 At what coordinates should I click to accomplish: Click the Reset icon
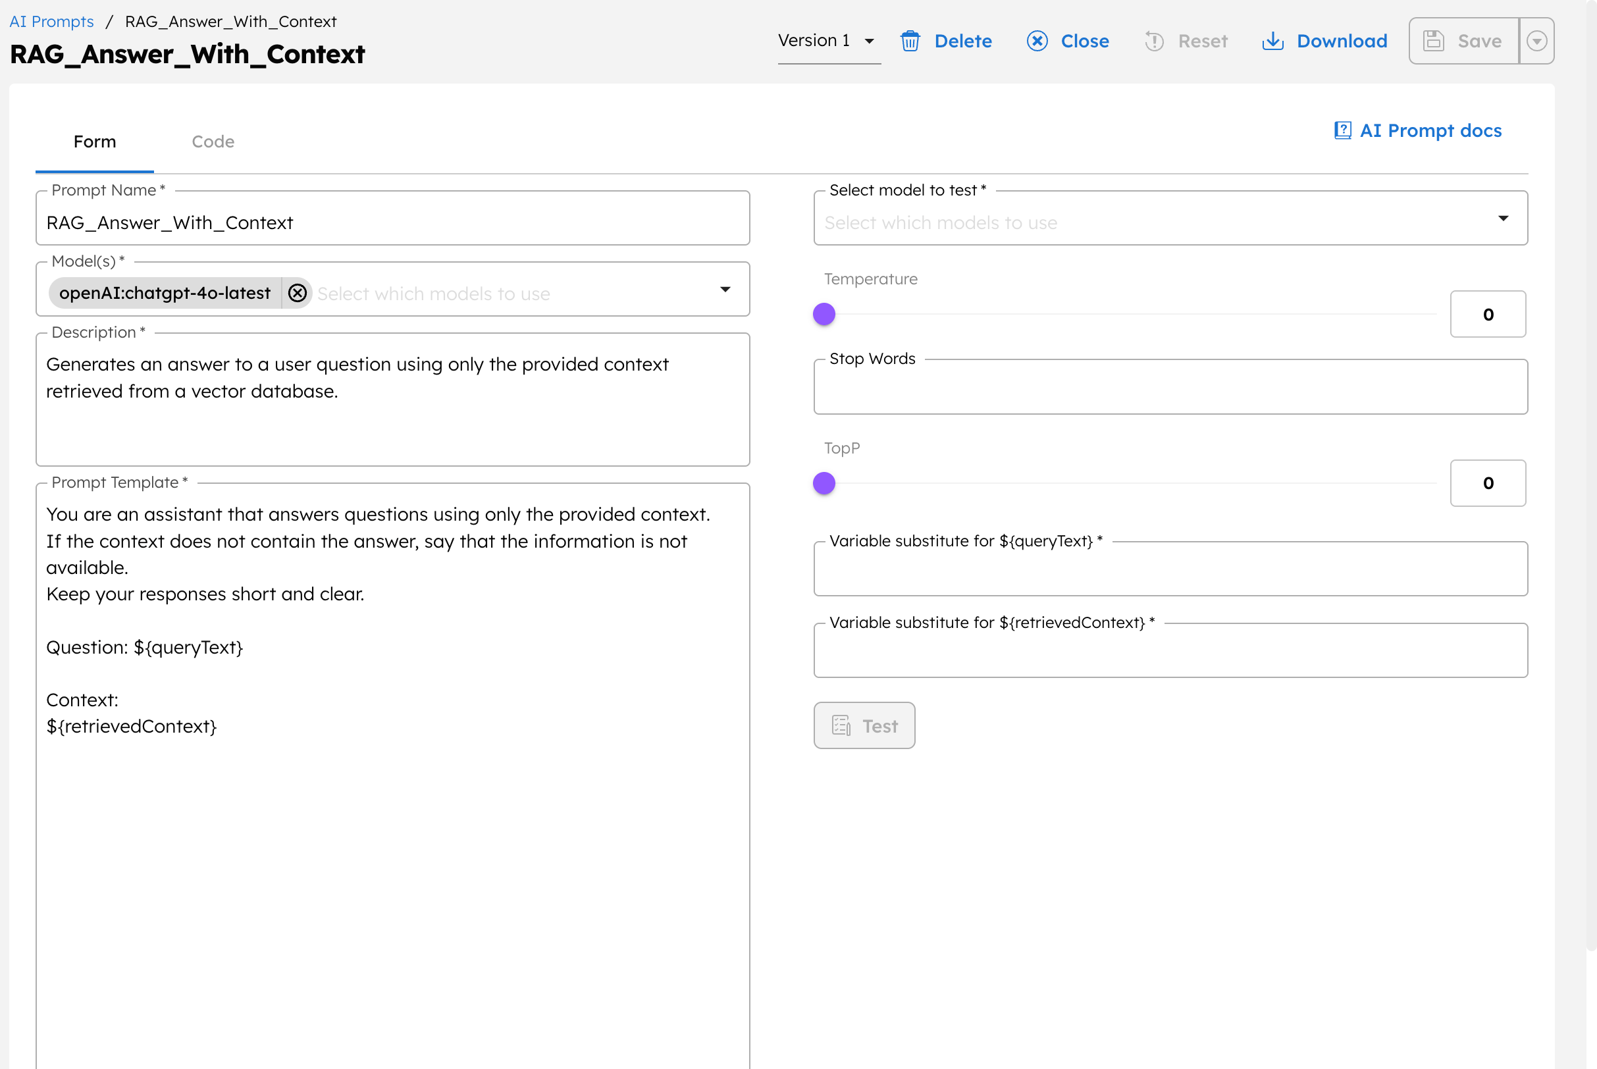pyautogui.click(x=1155, y=41)
